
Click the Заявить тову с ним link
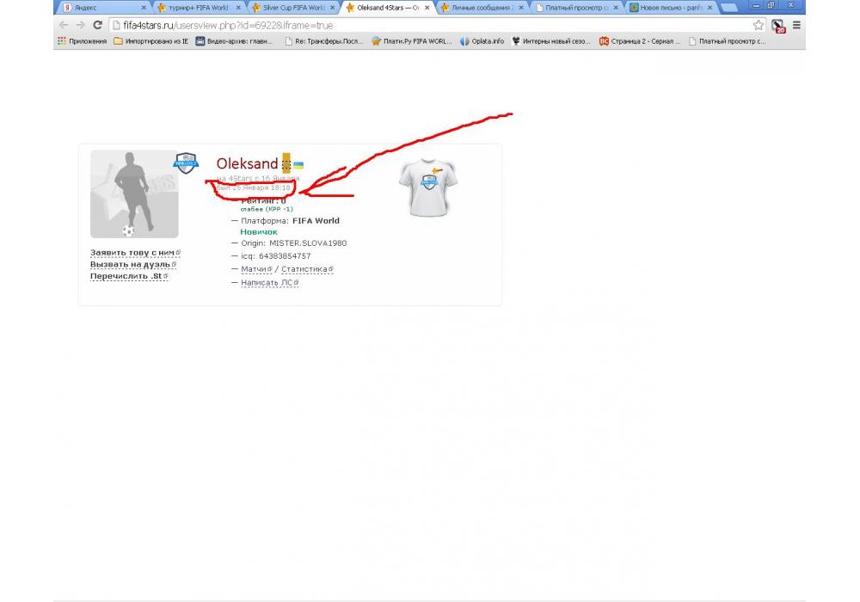click(x=132, y=253)
